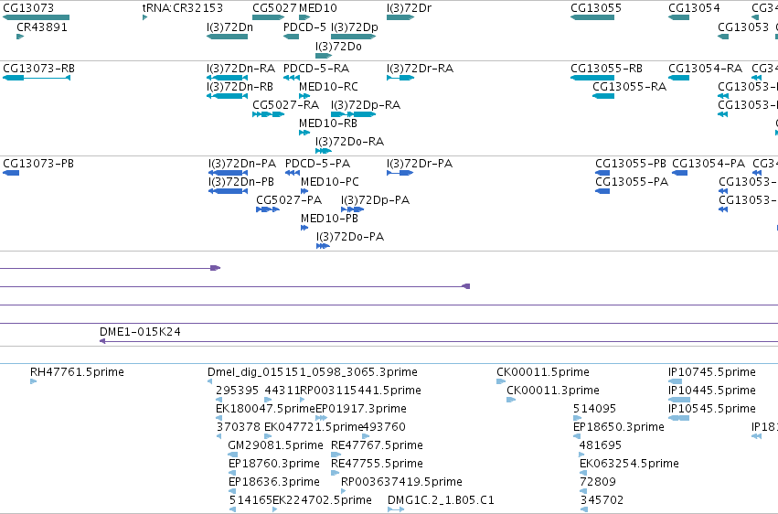Select the 345702 EST label
Viewport: 778px width, 514px height.
[x=602, y=500]
